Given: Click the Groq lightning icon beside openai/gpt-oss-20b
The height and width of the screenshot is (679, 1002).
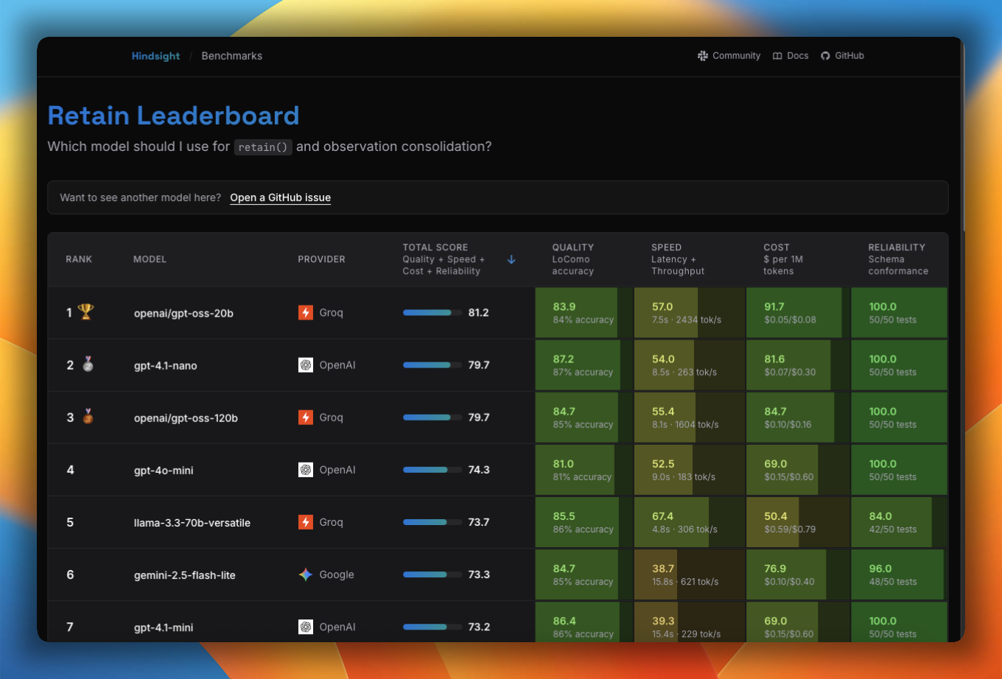Looking at the screenshot, I should 307,312.
